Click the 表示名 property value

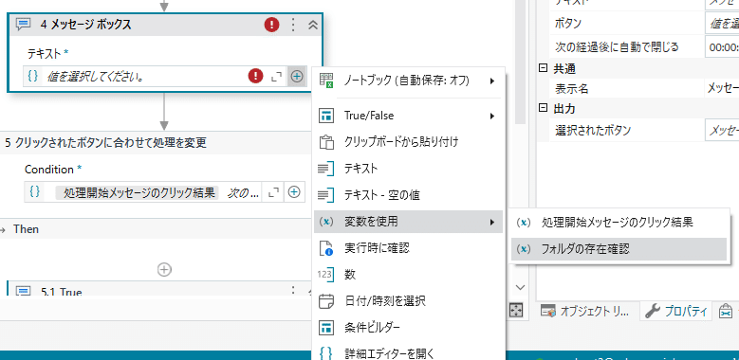(x=722, y=88)
